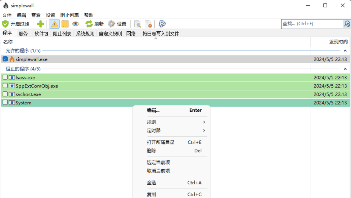Viewport: 351px width, 198px height.
Task: Click the PayPal donate icon
Action: [x=162, y=24]
